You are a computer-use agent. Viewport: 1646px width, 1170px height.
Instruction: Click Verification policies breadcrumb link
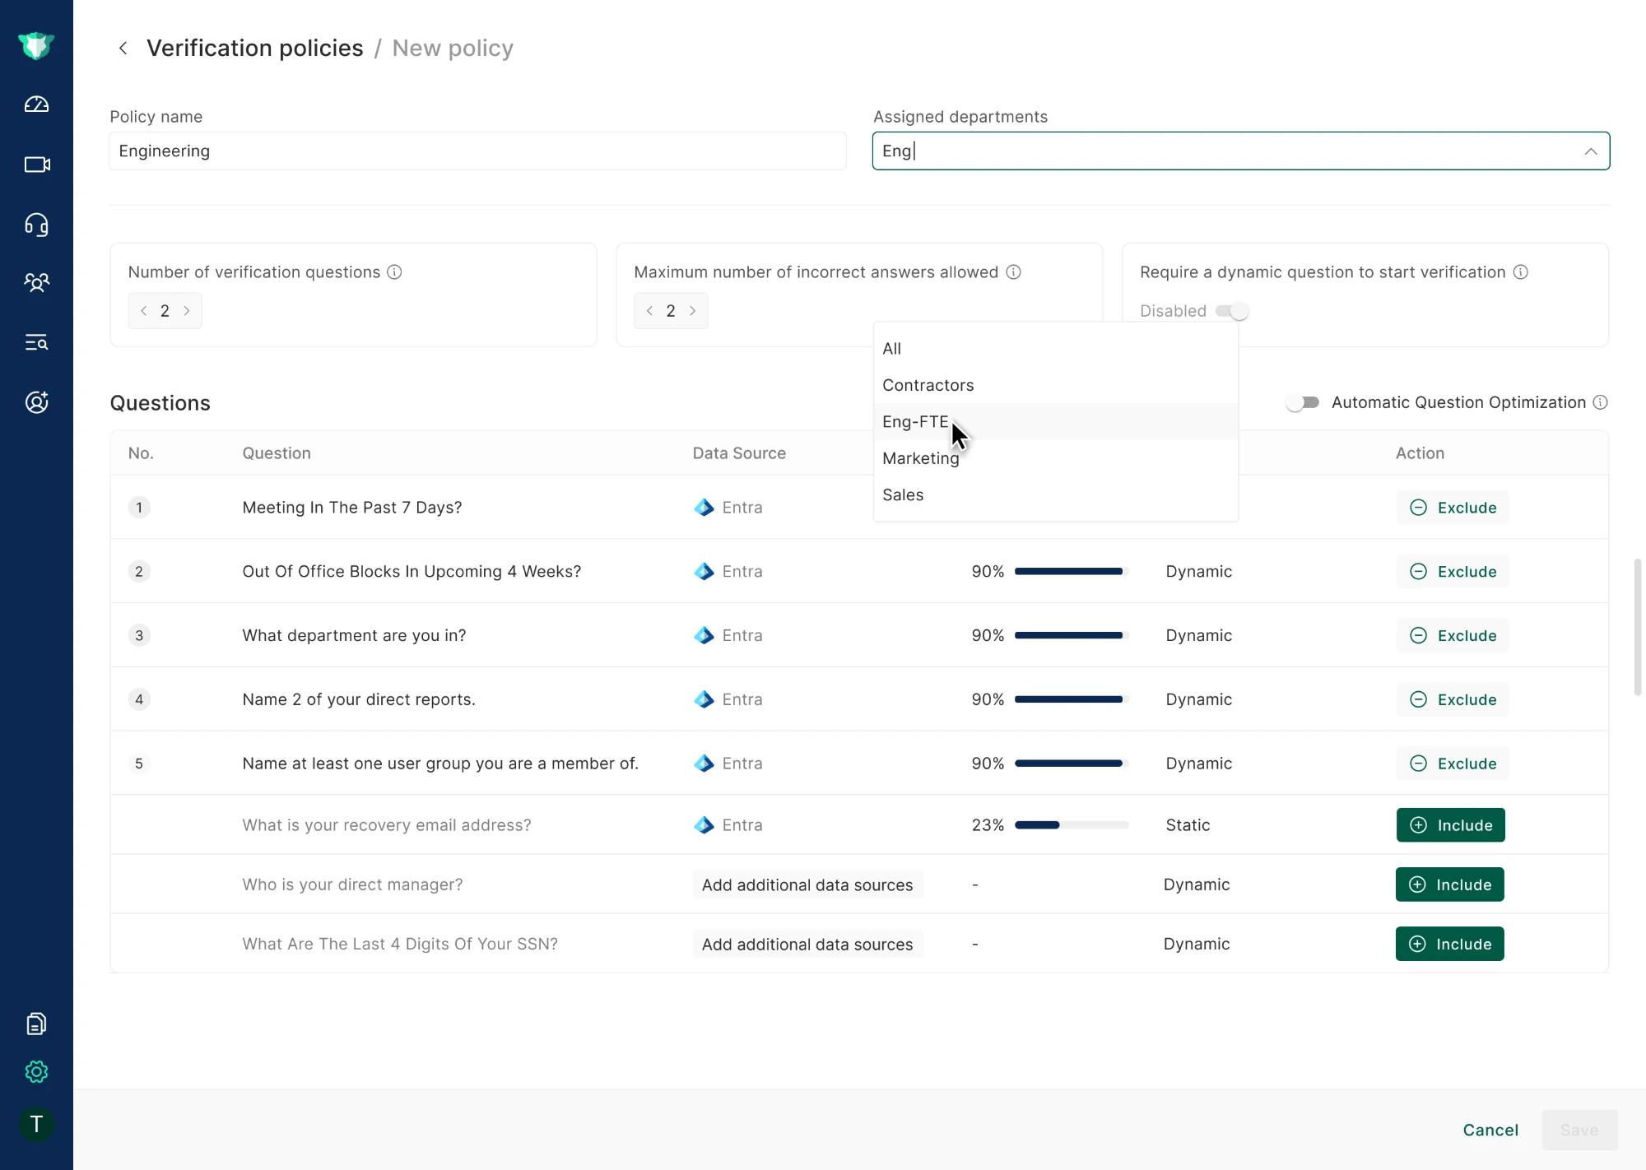[255, 48]
